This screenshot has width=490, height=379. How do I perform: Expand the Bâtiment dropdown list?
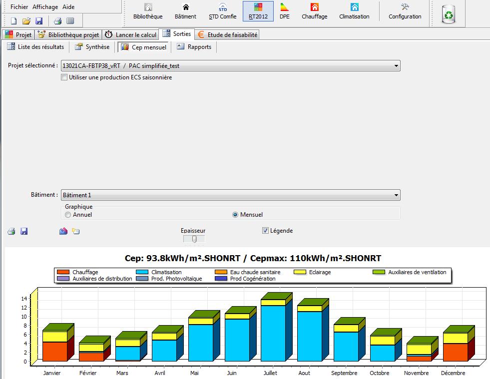point(396,195)
